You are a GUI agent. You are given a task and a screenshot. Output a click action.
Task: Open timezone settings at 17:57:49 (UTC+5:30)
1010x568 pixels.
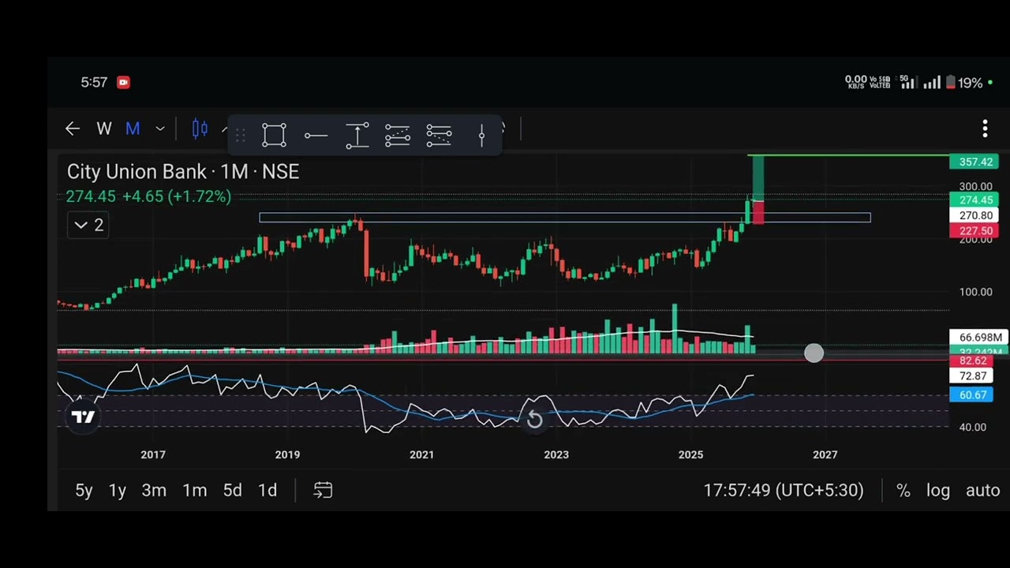coord(784,491)
